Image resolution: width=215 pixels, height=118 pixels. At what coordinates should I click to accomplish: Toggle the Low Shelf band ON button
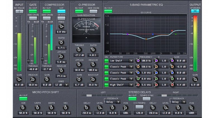pyautogui.click(x=106, y=61)
